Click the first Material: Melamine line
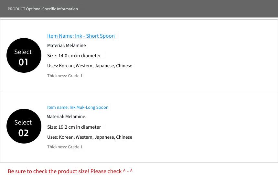The image size is (278, 177). (67, 45)
